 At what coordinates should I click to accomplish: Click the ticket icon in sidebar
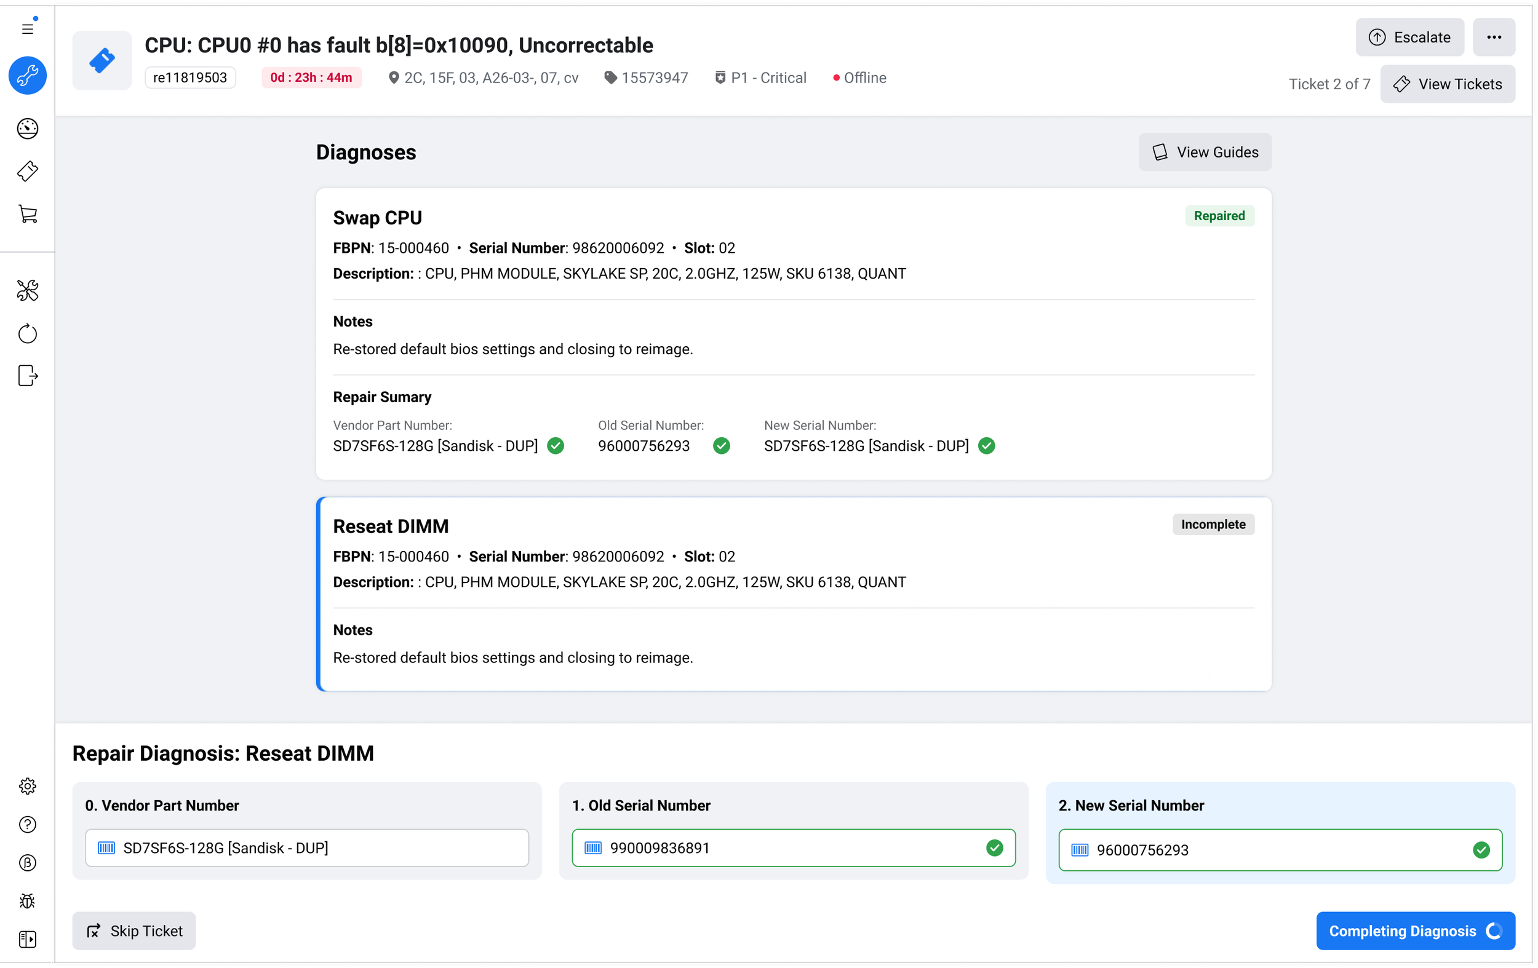pos(28,171)
